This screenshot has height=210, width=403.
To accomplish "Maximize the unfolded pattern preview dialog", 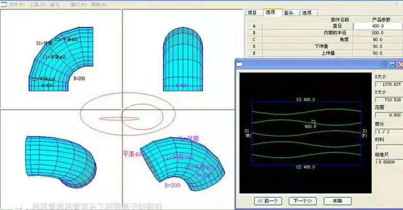I will coord(392,65).
